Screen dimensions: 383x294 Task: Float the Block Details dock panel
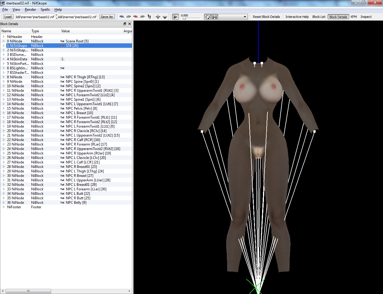pyautogui.click(x=125, y=24)
